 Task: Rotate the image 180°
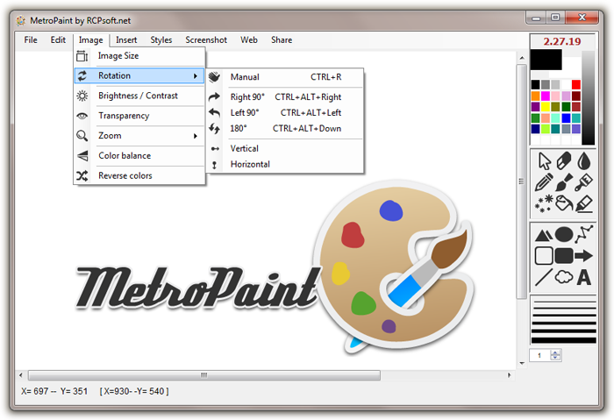click(285, 128)
